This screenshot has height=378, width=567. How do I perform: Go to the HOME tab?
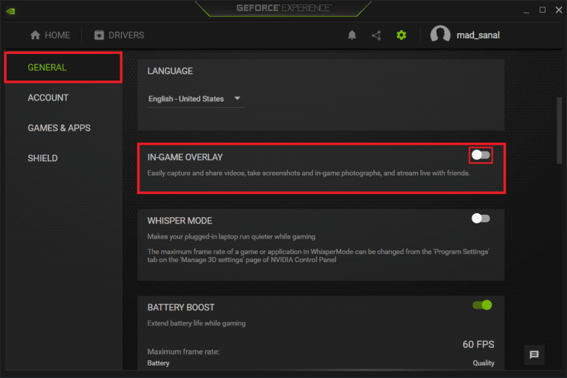50,35
